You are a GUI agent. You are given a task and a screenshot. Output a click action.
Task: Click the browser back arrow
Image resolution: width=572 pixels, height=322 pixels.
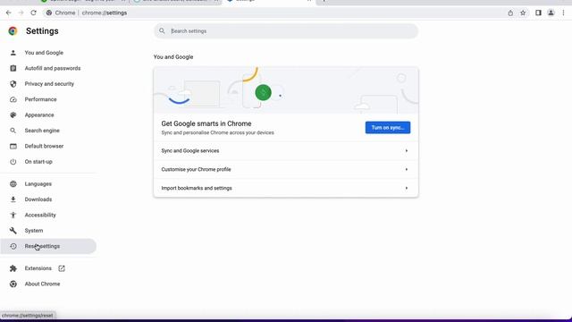[x=8, y=13]
